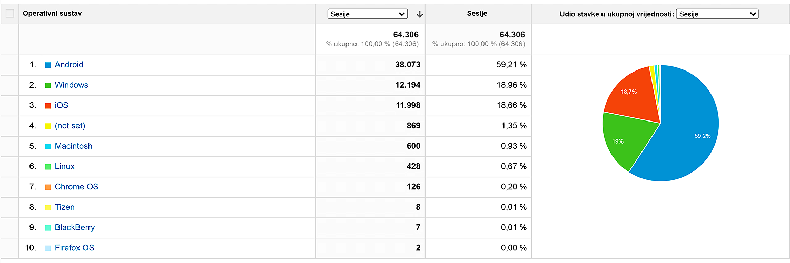Click the Firefox OS link

(74, 248)
